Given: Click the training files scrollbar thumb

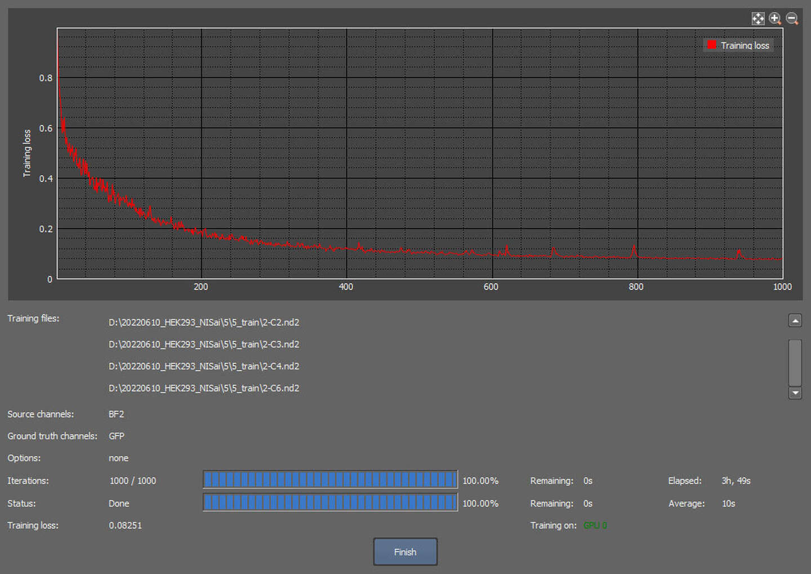Looking at the screenshot, I should [x=795, y=362].
